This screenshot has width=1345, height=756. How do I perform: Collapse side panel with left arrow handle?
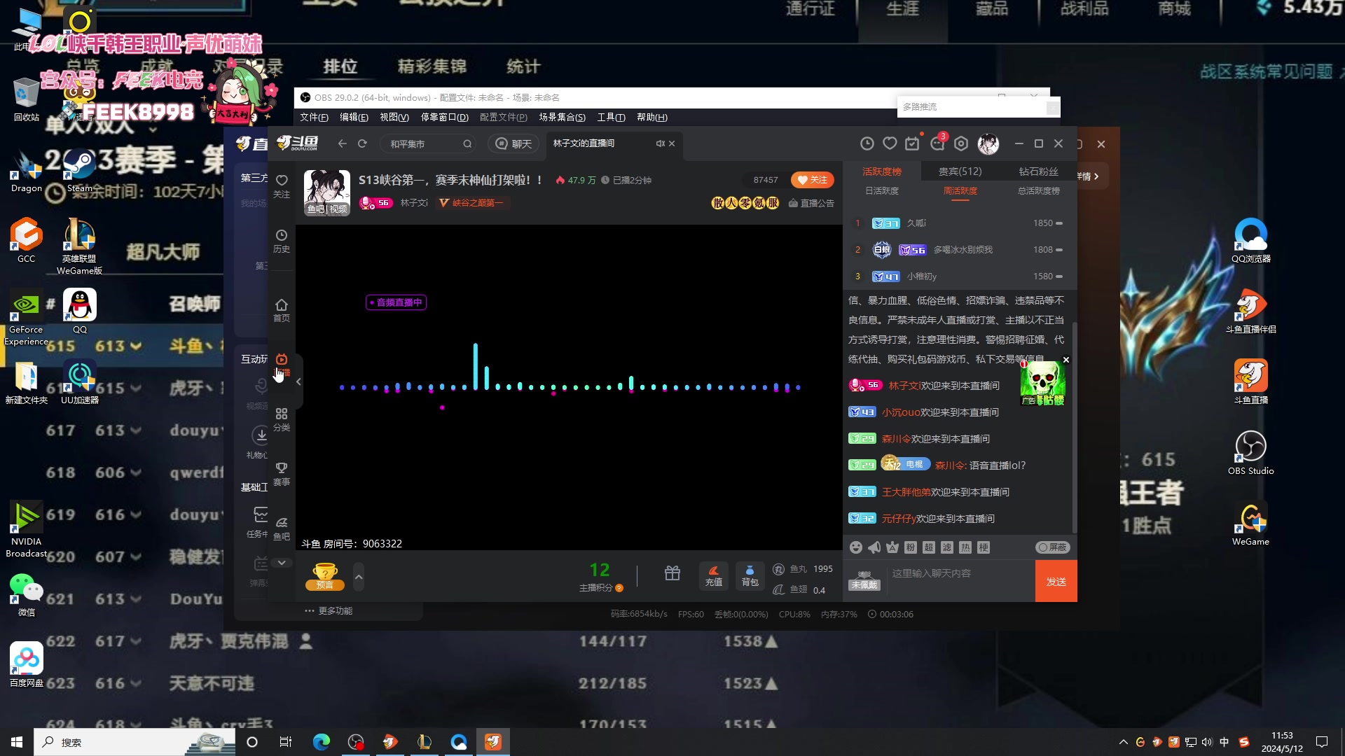pyautogui.click(x=298, y=381)
